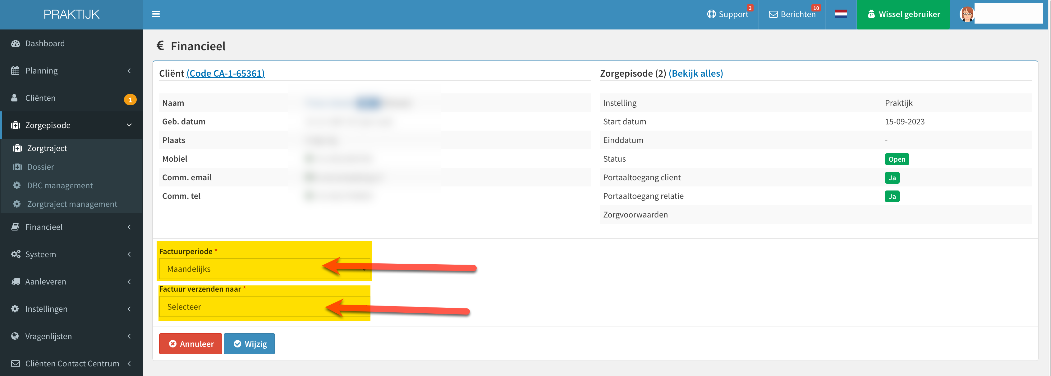Open Support from the lifebuoy icon
Screen dimensions: 1051x376
pyautogui.click(x=711, y=14)
